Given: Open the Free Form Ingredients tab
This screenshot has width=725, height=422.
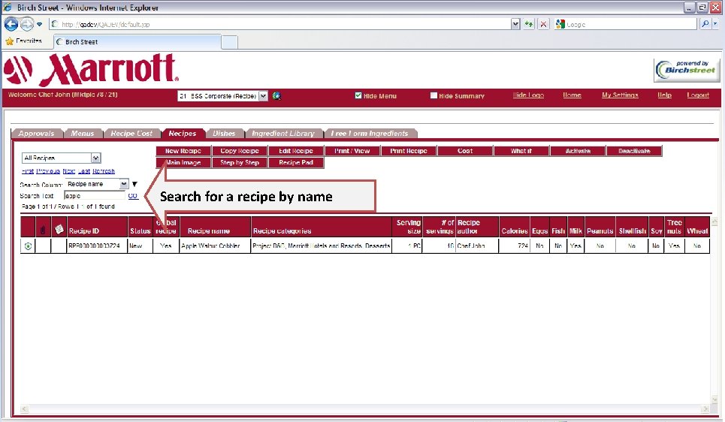Looking at the screenshot, I should [370, 133].
